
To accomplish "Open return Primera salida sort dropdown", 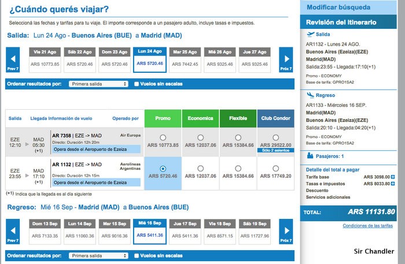I will 98,255.
